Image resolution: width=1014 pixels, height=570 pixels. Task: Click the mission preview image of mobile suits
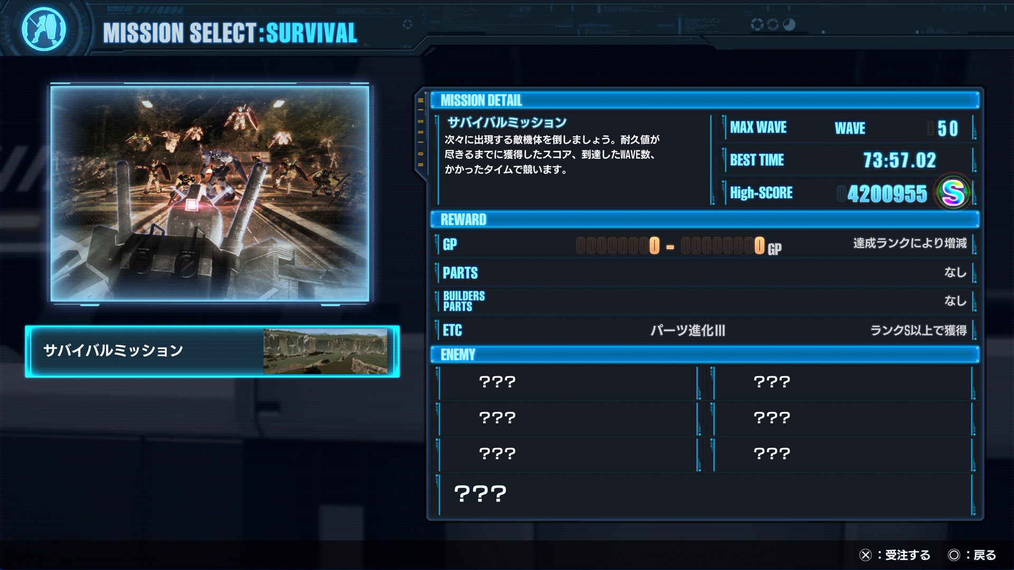[x=210, y=194]
